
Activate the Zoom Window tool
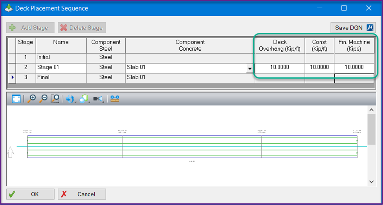55,99
